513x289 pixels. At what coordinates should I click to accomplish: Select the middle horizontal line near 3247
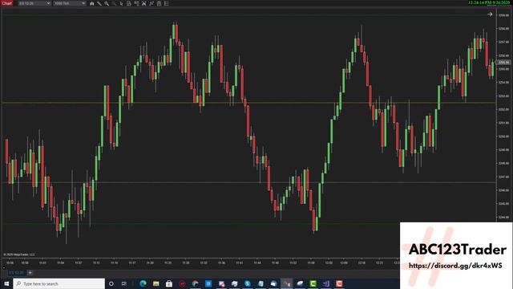[x=248, y=182]
